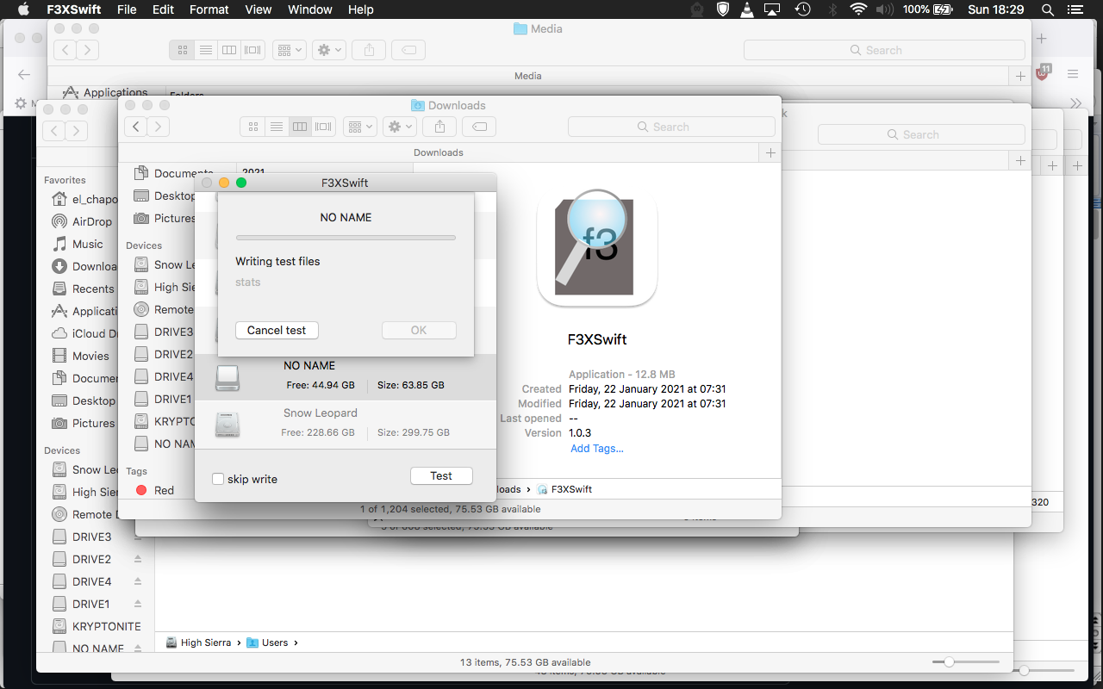The width and height of the screenshot is (1103, 689).
Task: Click the Downloads window search field
Action: (671, 127)
